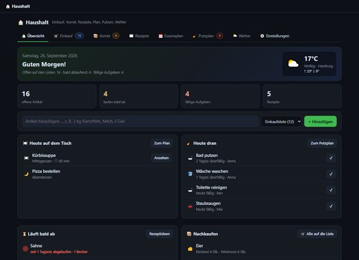
Task: Open the Einkaufsliste (12) dropdown
Action: pyautogui.click(x=281, y=122)
